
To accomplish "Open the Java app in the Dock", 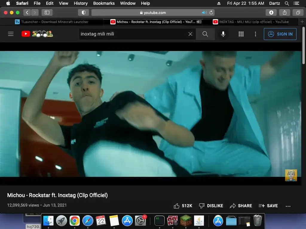I will pyautogui.click(x=199, y=221).
